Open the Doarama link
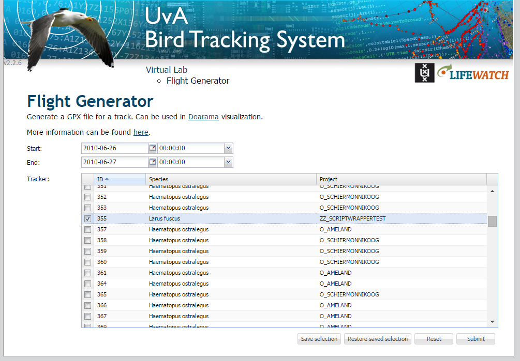The height and width of the screenshot is (361, 520). pyautogui.click(x=203, y=117)
